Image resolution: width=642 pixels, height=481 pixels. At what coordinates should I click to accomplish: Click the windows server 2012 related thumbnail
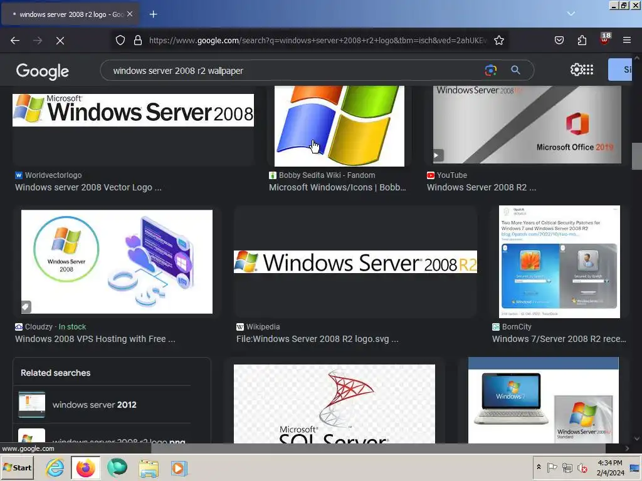click(32, 405)
